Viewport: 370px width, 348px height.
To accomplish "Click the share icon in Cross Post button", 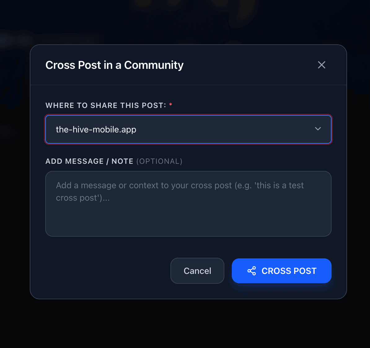I will (252, 271).
